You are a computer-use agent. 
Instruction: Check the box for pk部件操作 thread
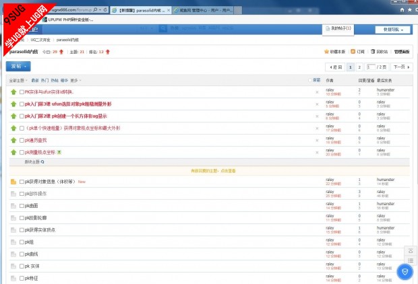coord(22,194)
